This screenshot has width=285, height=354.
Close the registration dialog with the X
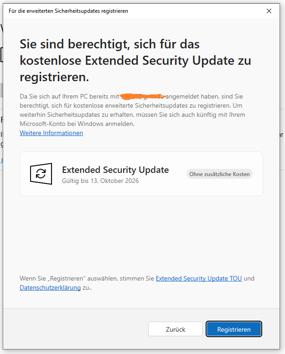coord(269,11)
